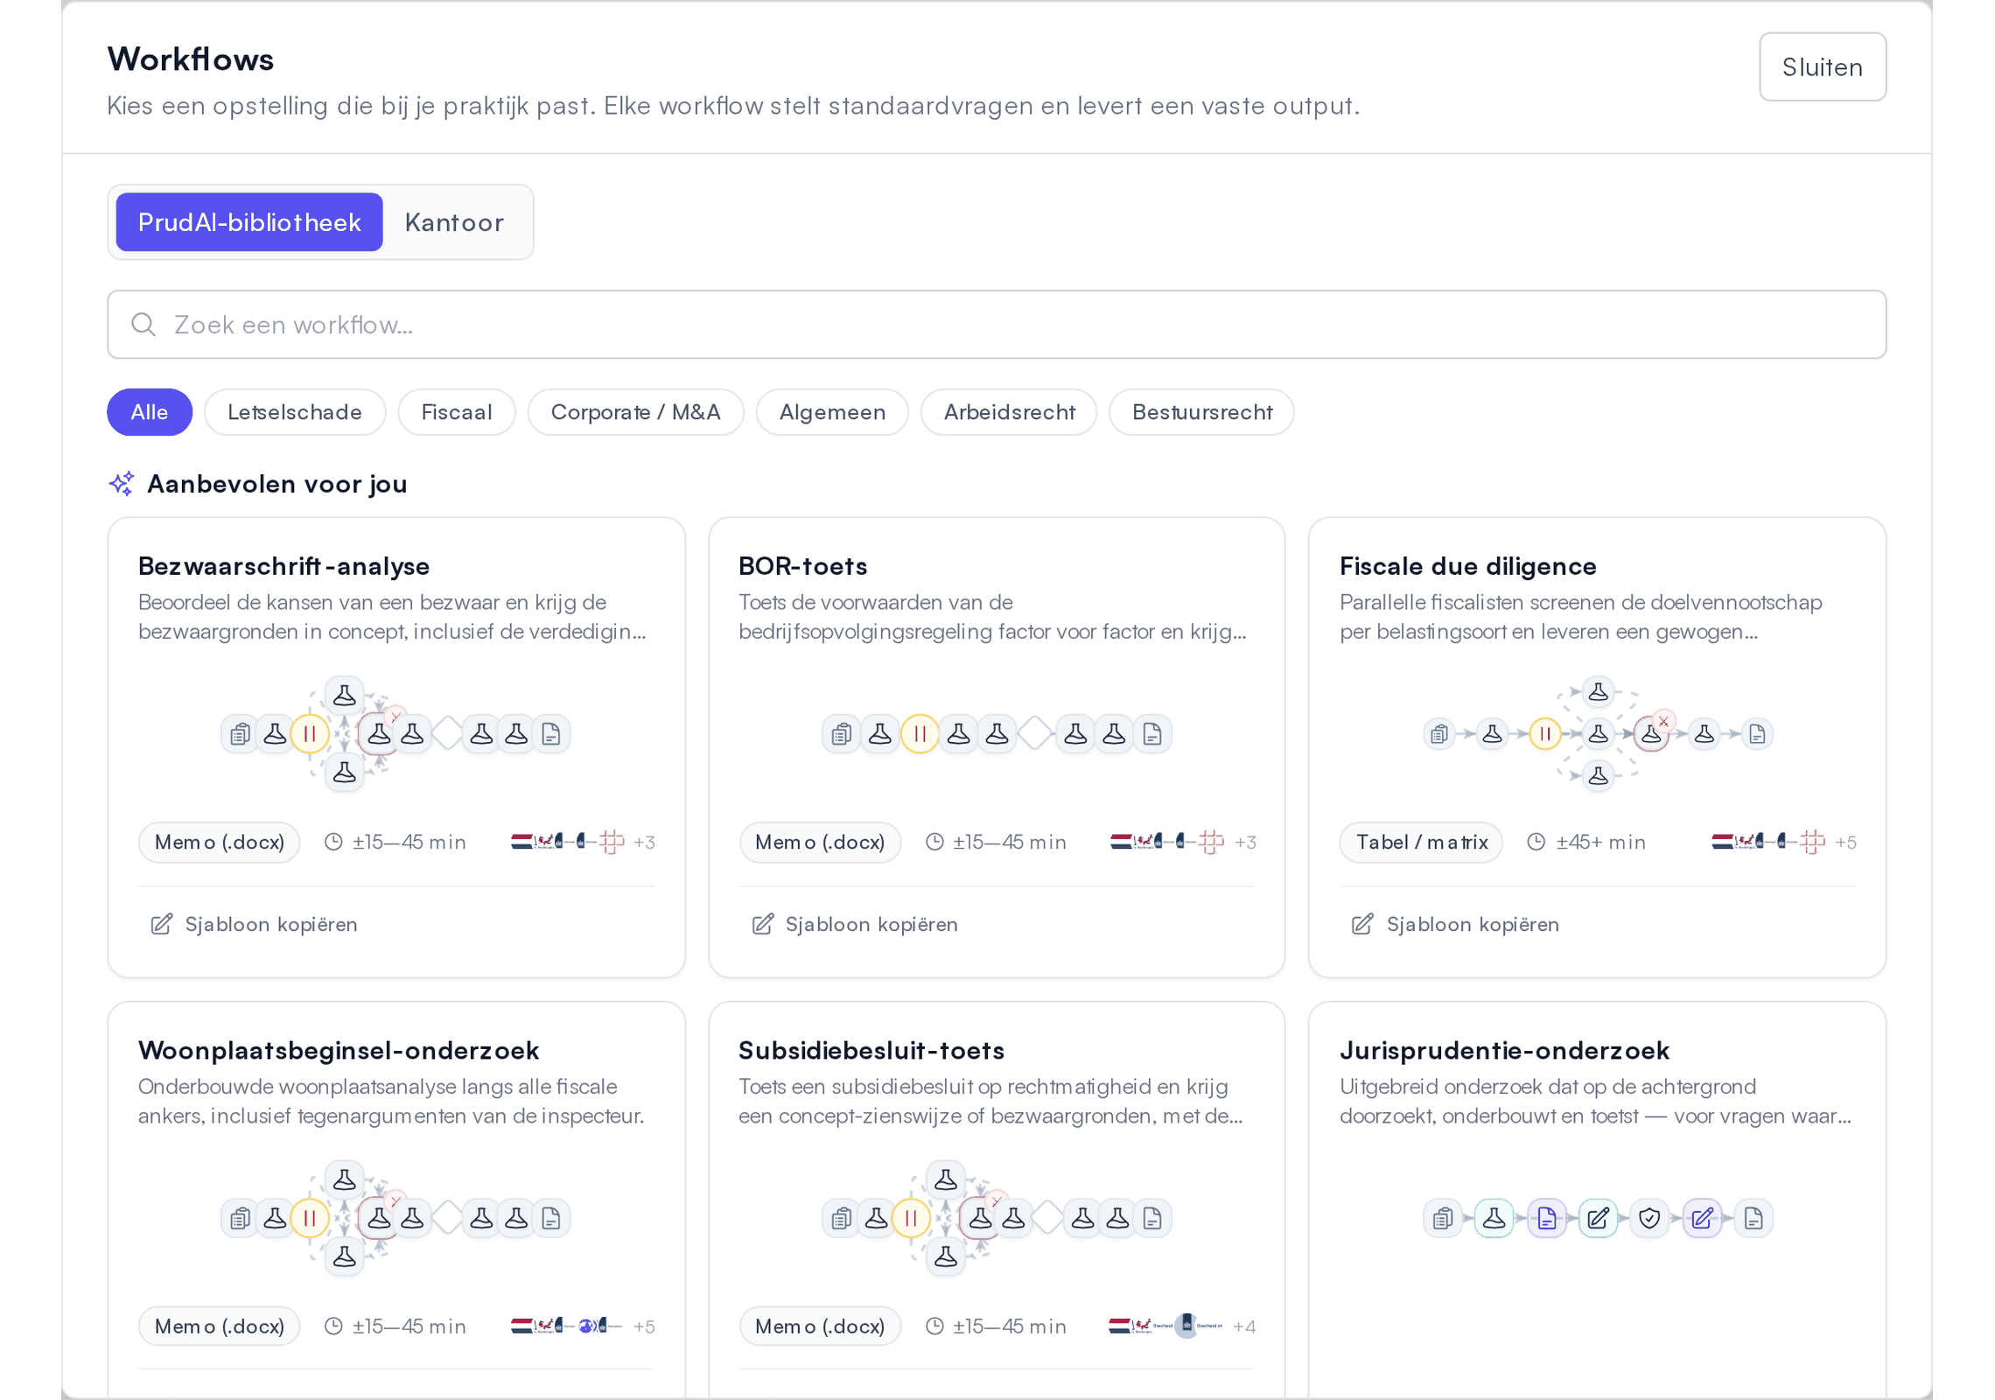Select the Alle filter chip
This screenshot has width=1995, height=1400.
point(150,412)
